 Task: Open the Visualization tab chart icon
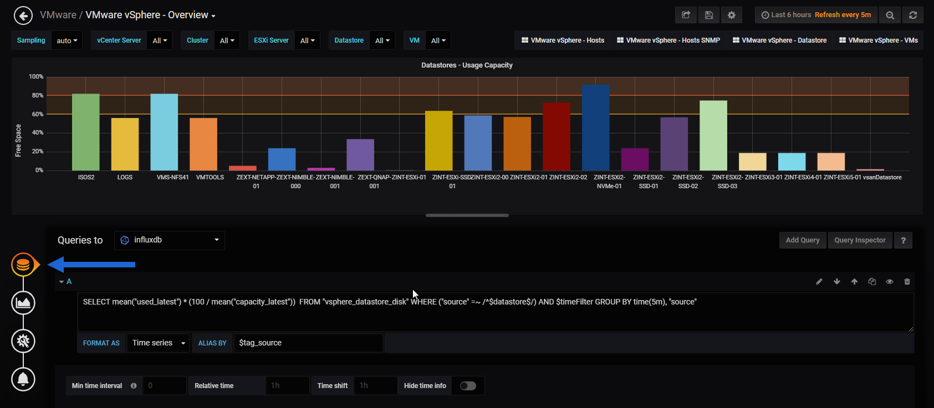pos(23,303)
